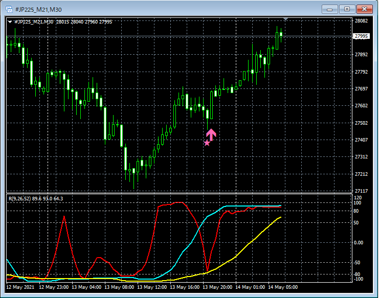379x298 pixels.
Task: Maximize the #JP225_M21,M30 chart window
Action: point(347,9)
